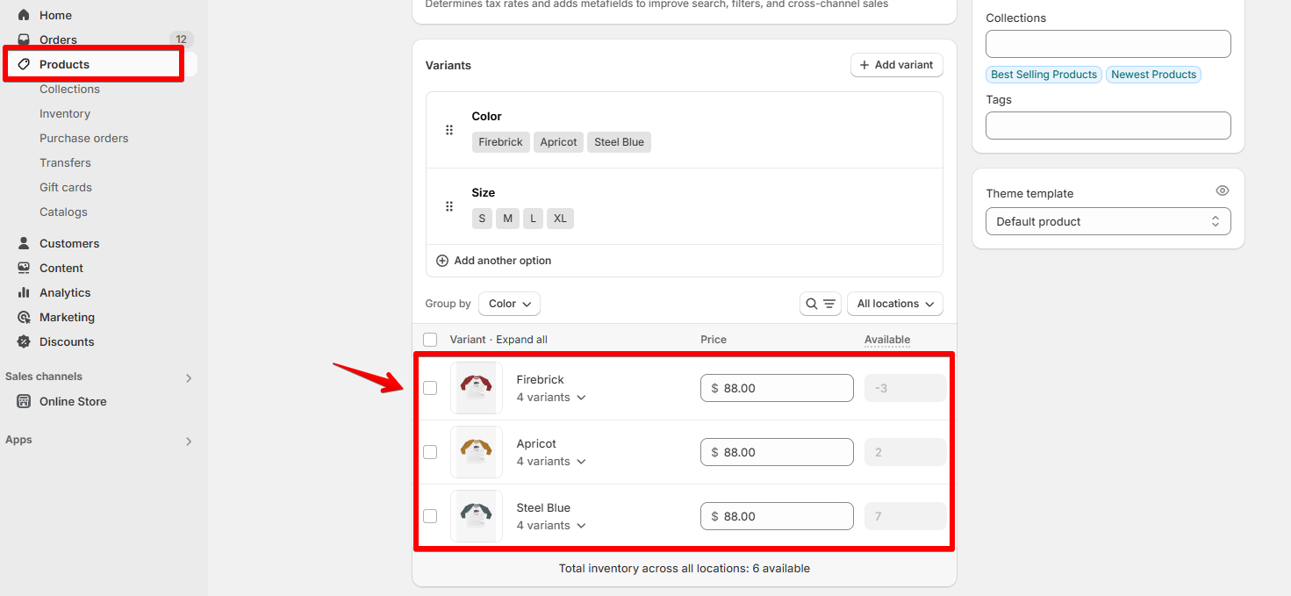Open the All locations dropdown
1291x596 pixels.
point(895,304)
